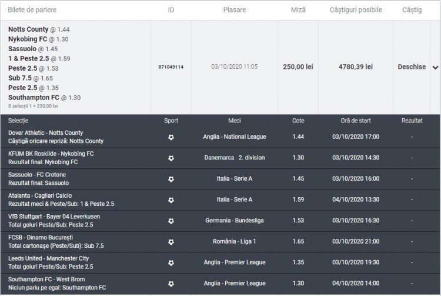Click the Deschise status label
441x296 pixels.
(412, 67)
